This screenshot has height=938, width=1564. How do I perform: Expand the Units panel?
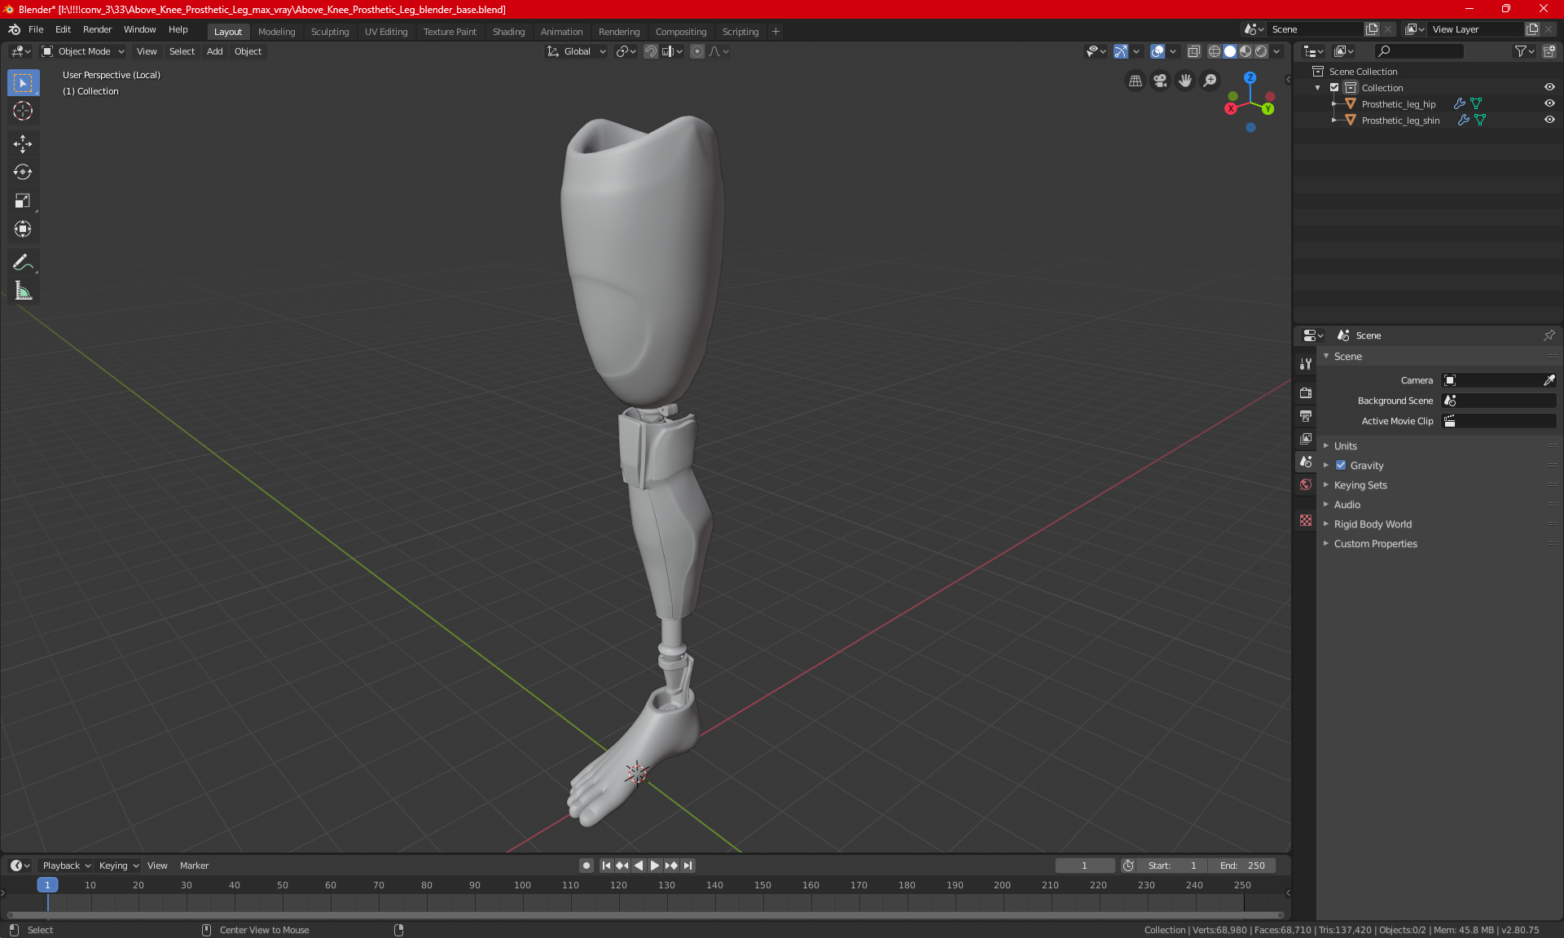[x=1345, y=446]
